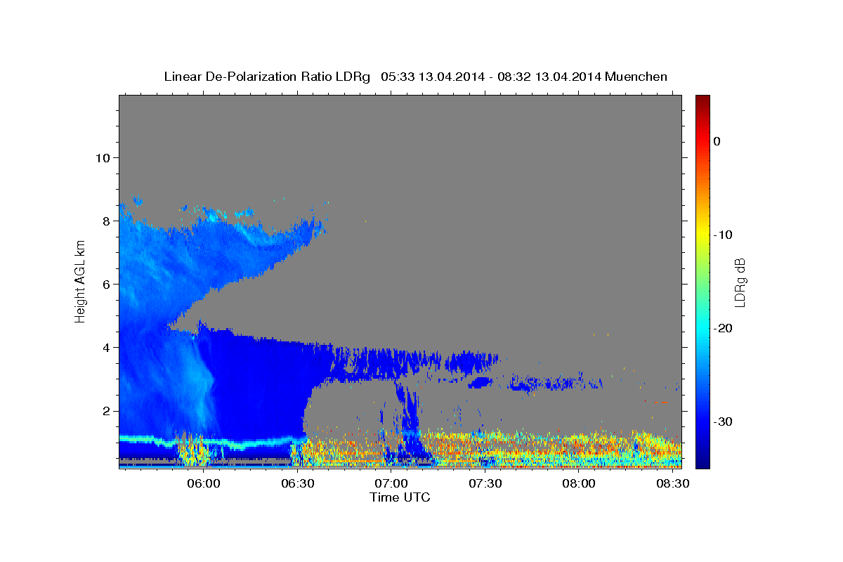
Task: Click the plot title mentioning Muenchen
Action: tap(415, 77)
